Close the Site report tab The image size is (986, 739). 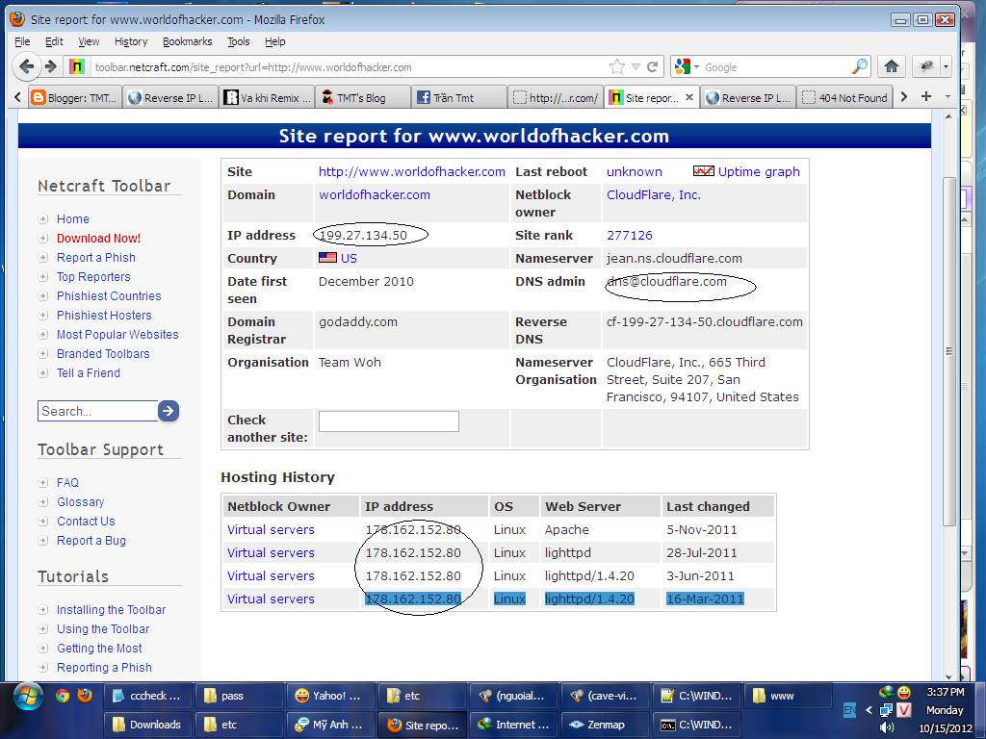689,97
